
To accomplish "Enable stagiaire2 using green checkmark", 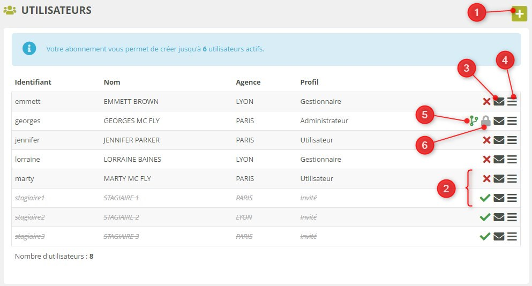I will [485, 217].
